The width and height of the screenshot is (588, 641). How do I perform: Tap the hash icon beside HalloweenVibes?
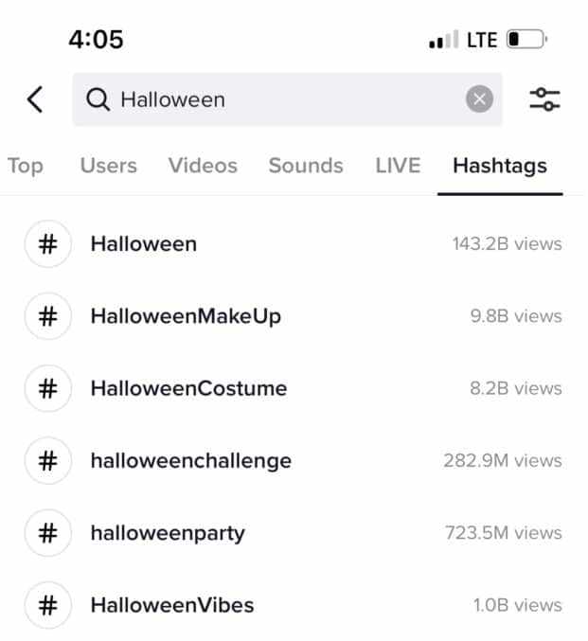click(48, 605)
